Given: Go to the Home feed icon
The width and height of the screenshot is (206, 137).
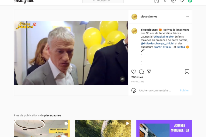Looking at the screenshot, I should tap(157, 1).
